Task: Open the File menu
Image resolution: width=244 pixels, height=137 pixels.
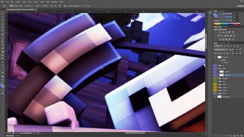Action: point(7,2)
